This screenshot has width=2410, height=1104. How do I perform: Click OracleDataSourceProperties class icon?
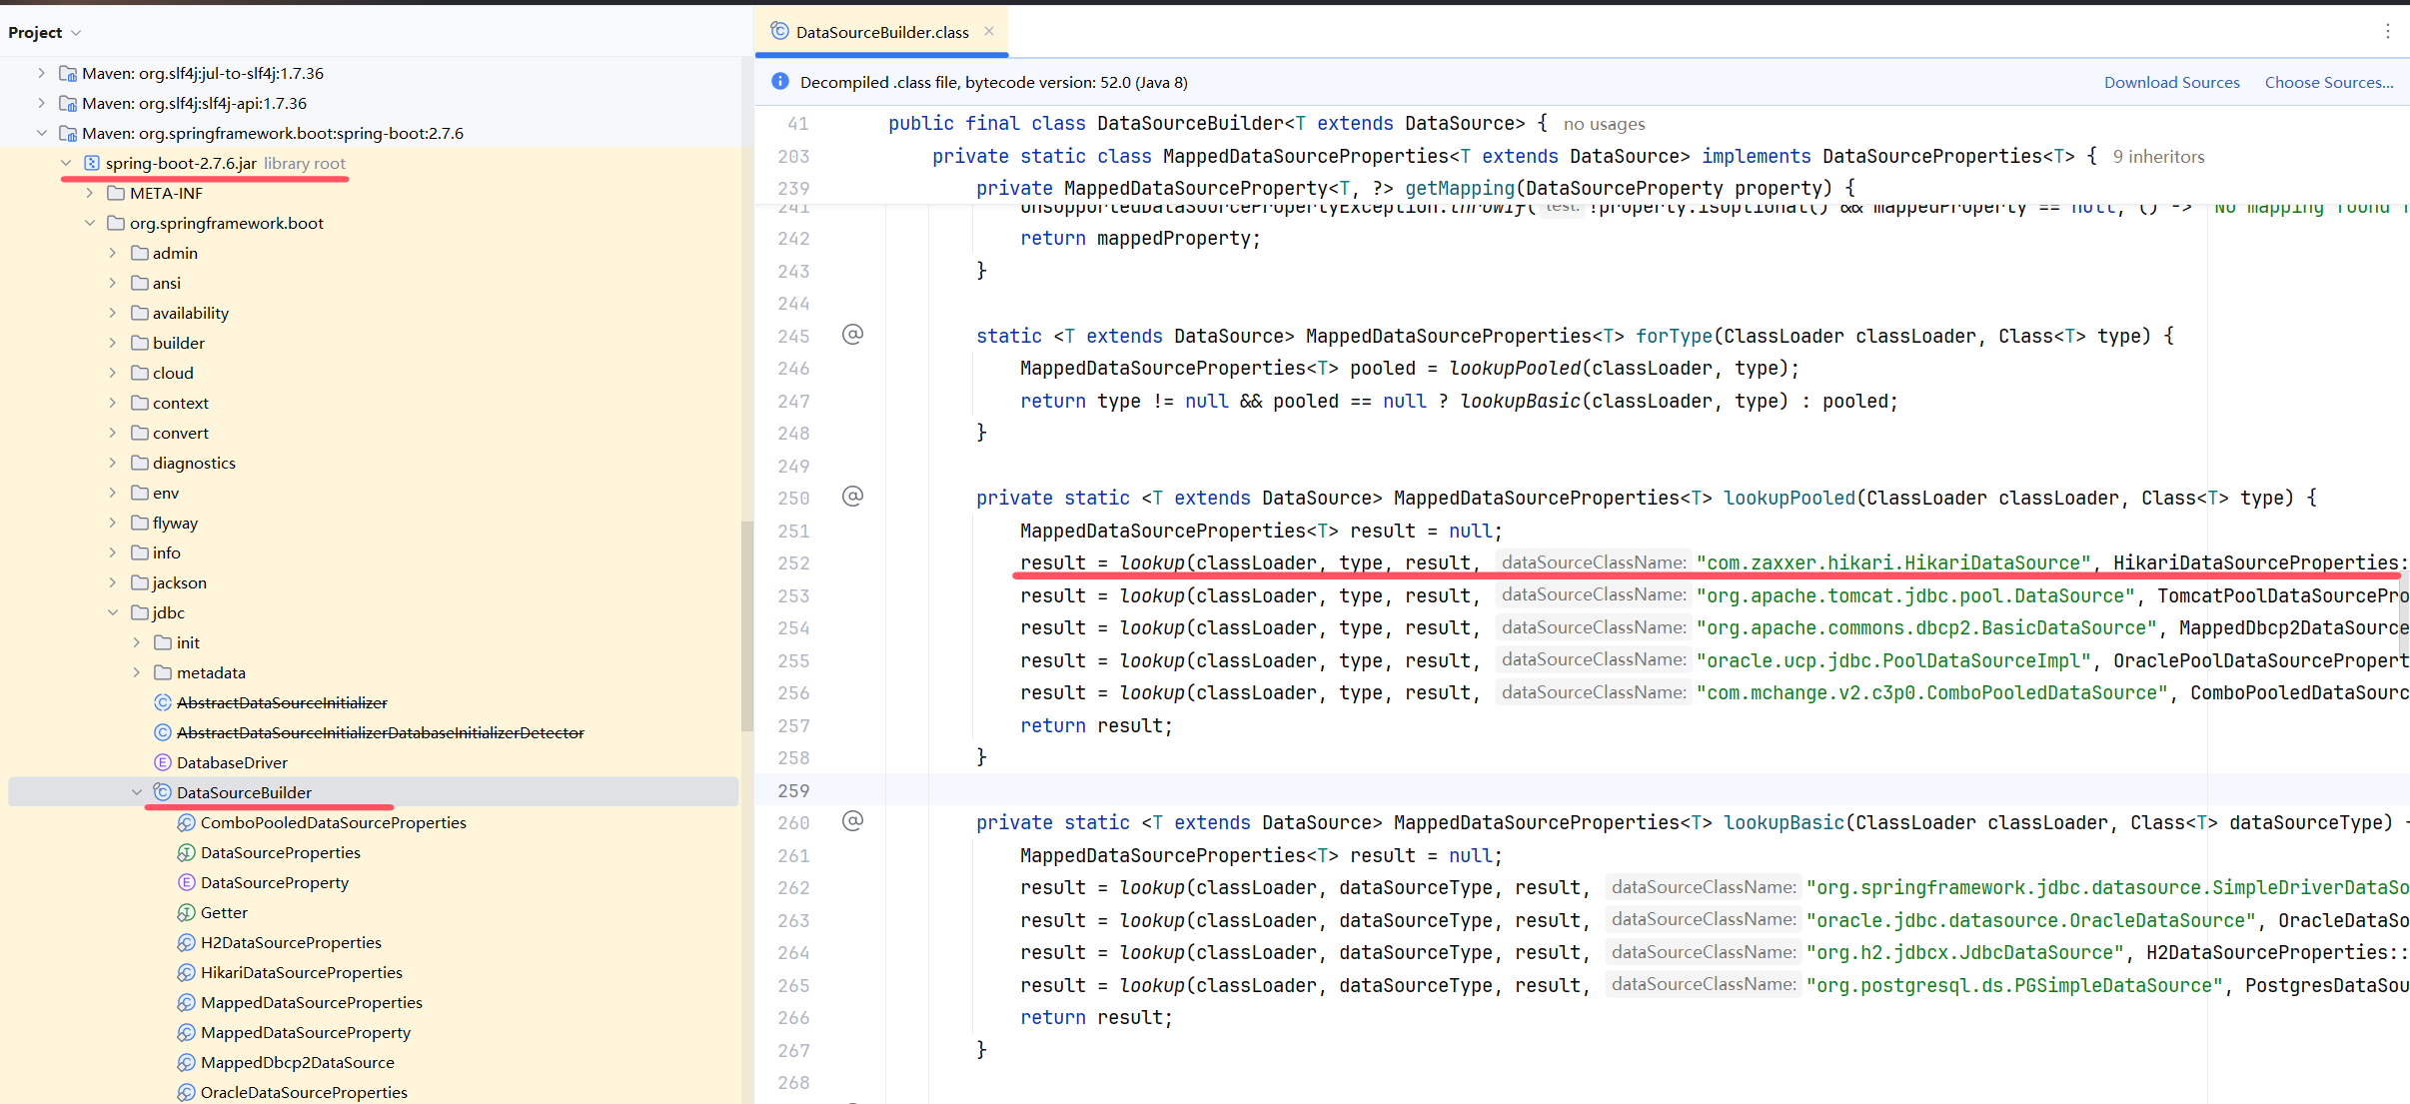pyautogui.click(x=186, y=1092)
